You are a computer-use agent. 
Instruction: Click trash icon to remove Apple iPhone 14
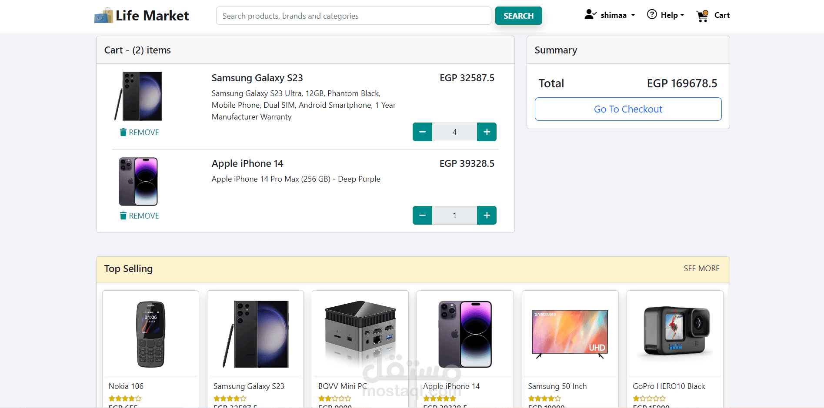click(x=123, y=216)
